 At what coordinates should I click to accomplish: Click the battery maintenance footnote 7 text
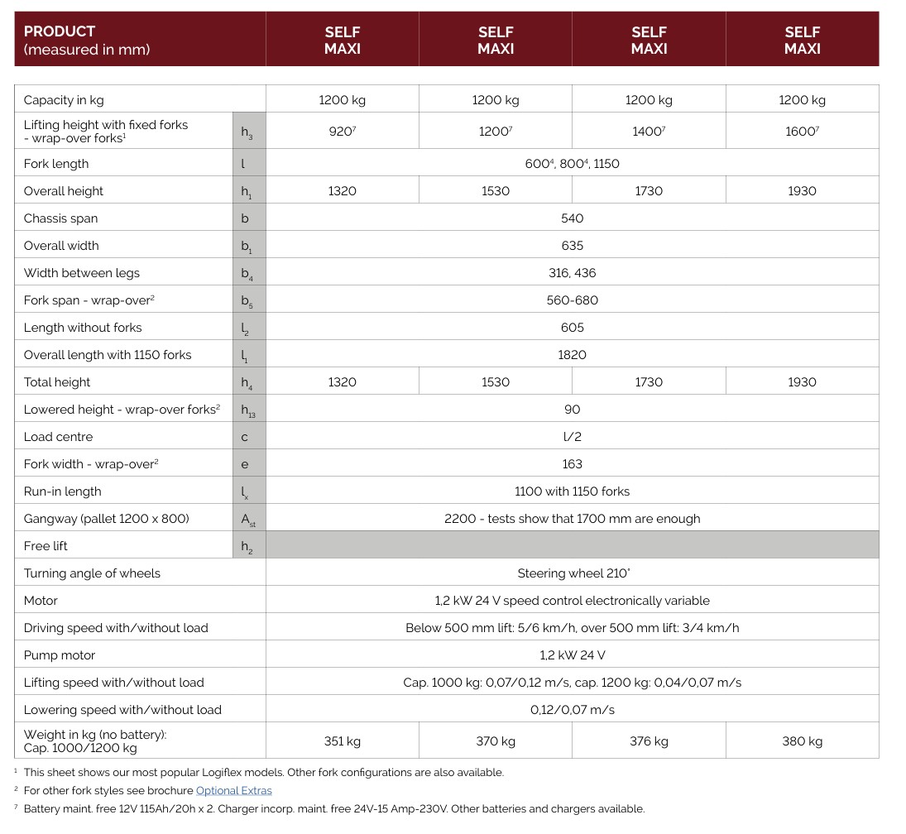tap(333, 808)
